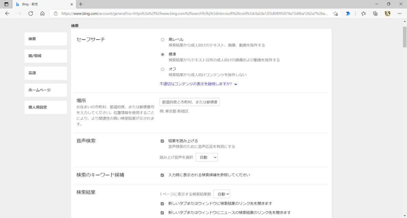Viewport: 407px width, 218px height.
Task: Open the profile avatar icon
Action: [x=387, y=14]
